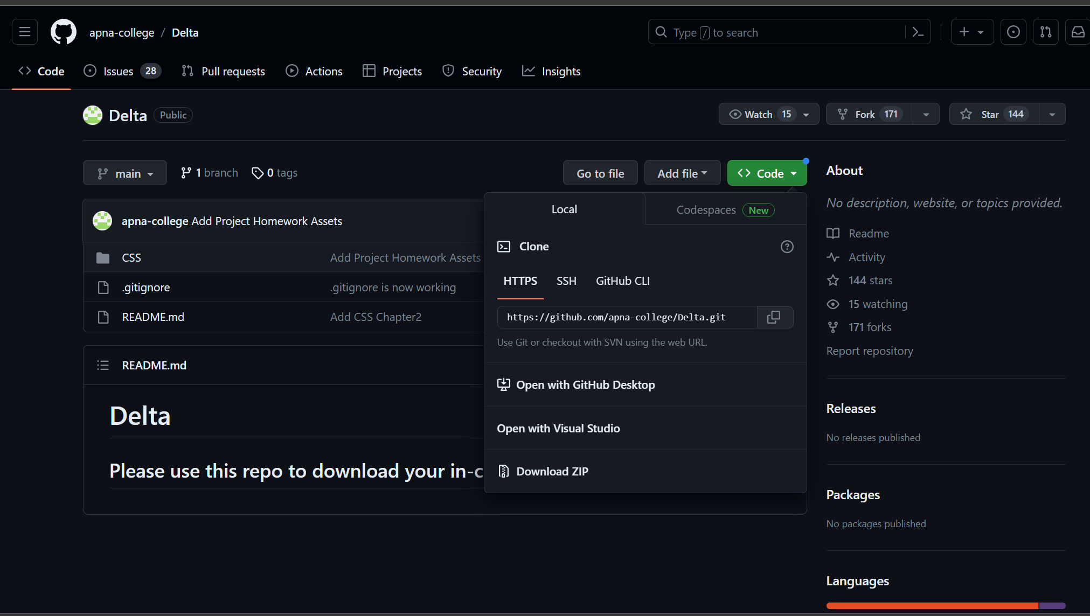
Task: Open notifications inbox icon
Action: pos(1078,32)
